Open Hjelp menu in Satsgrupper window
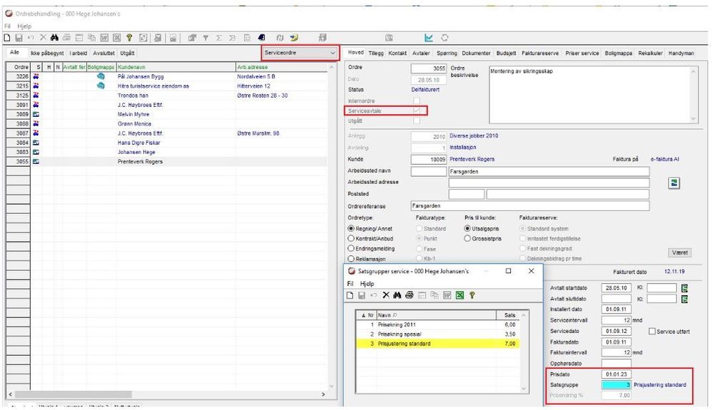This screenshot has width=712, height=410. pyautogui.click(x=367, y=283)
